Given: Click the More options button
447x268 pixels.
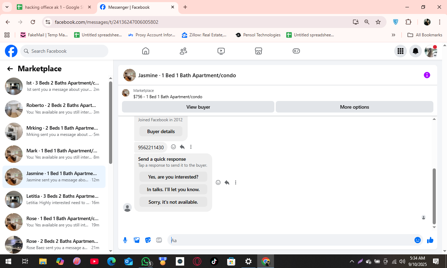Looking at the screenshot, I should pos(354,107).
